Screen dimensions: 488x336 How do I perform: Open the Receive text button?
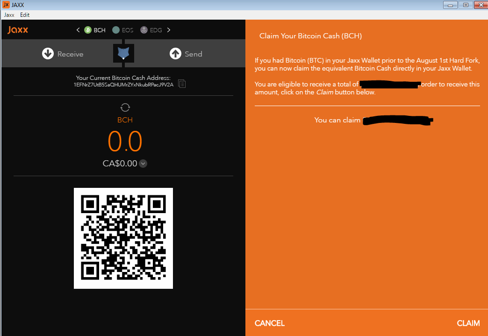(70, 54)
